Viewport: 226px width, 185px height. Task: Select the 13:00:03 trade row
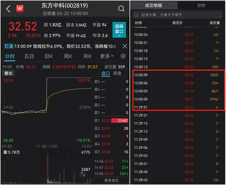[178, 91]
